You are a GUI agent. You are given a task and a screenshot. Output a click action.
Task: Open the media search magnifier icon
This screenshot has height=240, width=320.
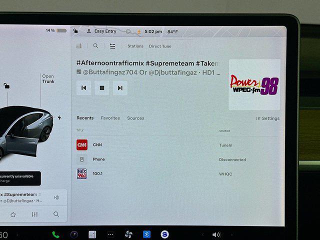pyautogui.click(x=95, y=46)
